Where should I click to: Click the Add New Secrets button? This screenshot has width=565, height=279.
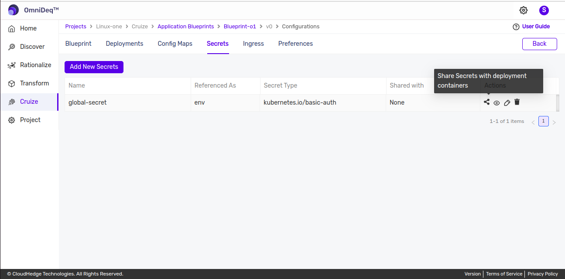tap(94, 67)
